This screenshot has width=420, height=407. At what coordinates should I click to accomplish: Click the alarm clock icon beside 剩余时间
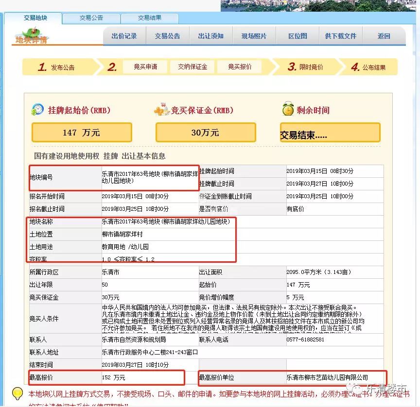click(288, 109)
